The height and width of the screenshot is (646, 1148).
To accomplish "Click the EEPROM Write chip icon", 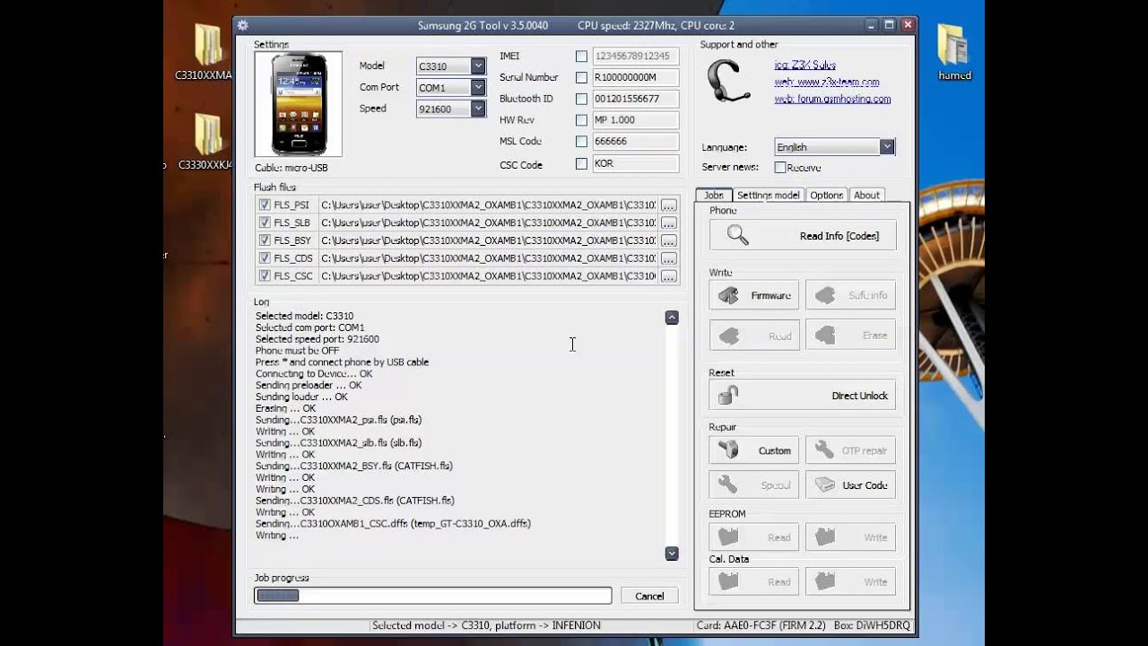I will (824, 537).
